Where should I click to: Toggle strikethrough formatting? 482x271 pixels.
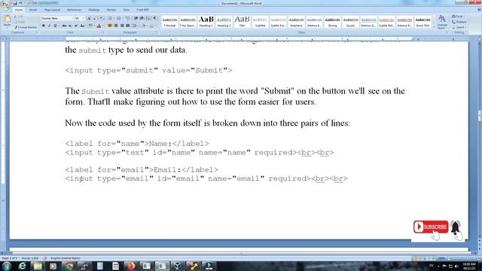point(64,26)
